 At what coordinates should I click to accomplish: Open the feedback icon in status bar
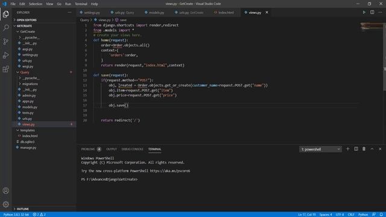tap(374, 215)
